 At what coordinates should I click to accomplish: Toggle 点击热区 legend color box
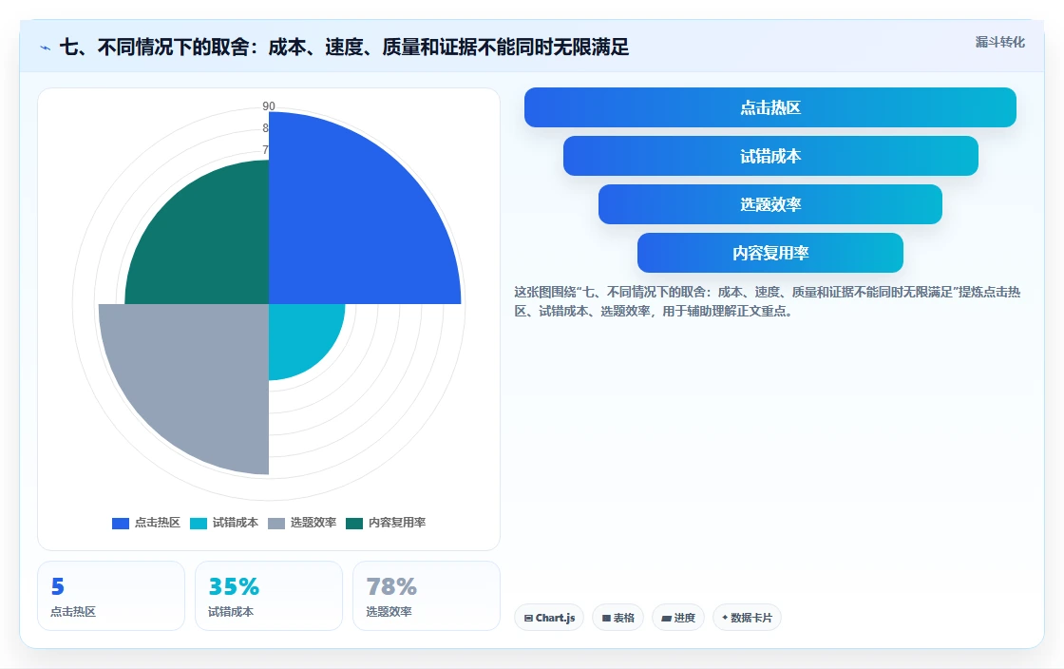(x=120, y=523)
